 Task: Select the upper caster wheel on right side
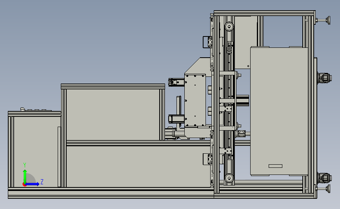coord(325,77)
